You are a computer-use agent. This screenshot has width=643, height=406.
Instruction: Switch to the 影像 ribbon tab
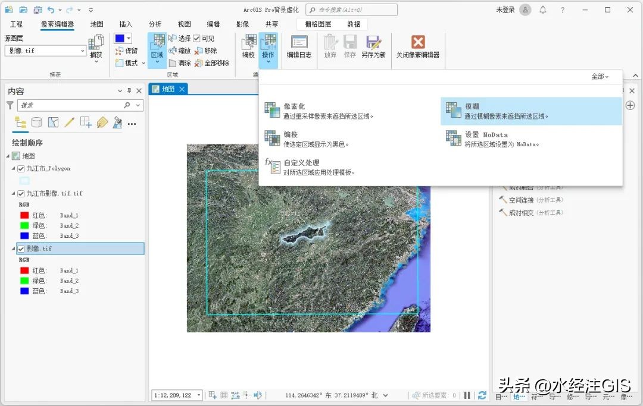tap(242, 24)
